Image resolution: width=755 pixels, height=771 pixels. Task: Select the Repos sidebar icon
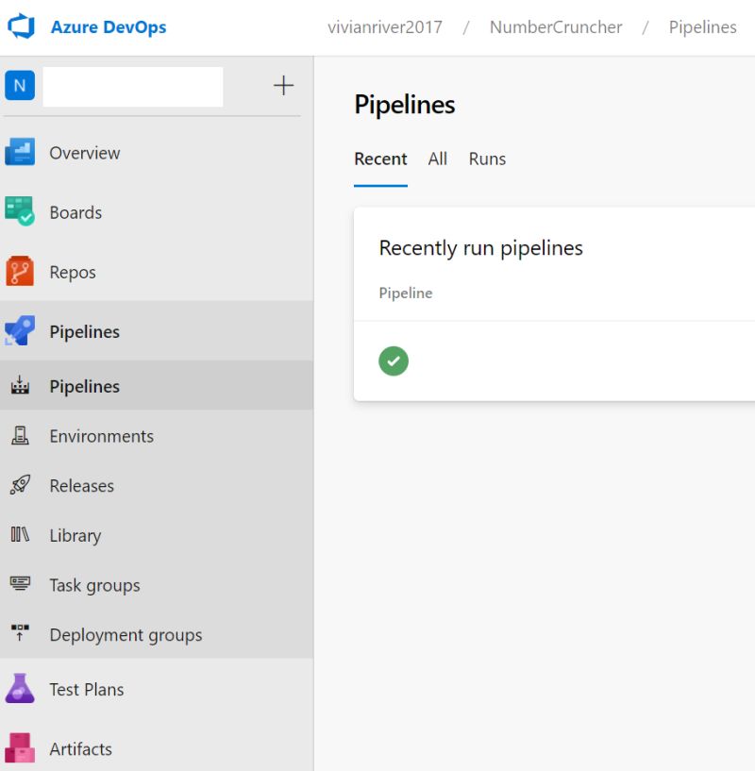tap(21, 271)
